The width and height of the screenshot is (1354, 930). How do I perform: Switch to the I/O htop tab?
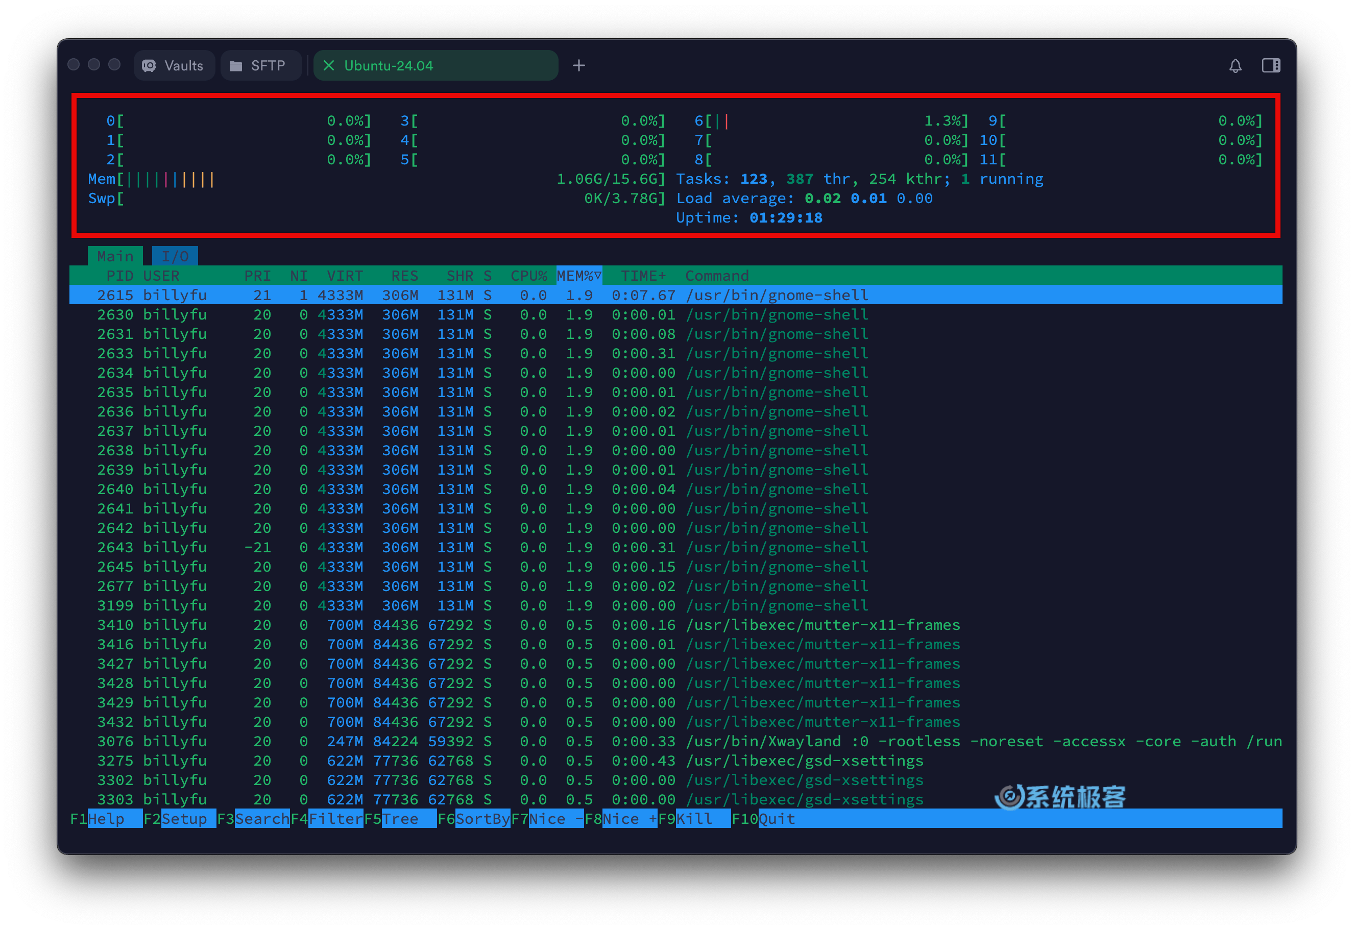tap(175, 256)
